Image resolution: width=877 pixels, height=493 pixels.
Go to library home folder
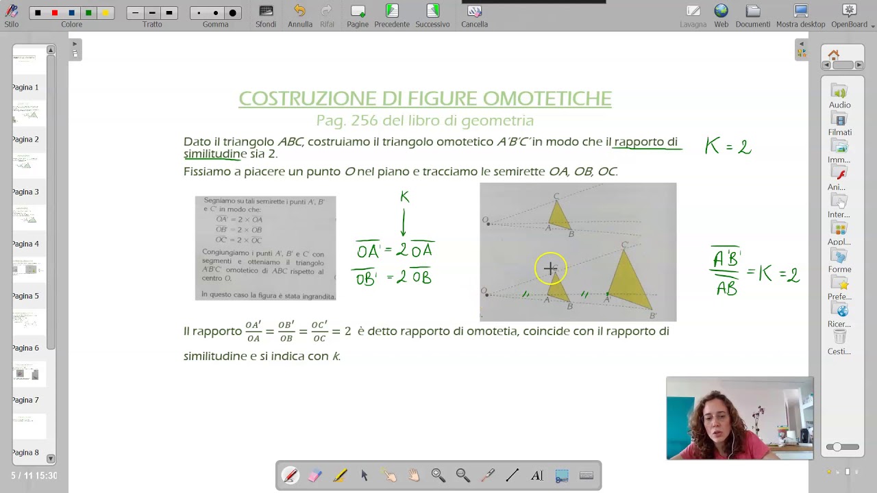coord(833,55)
